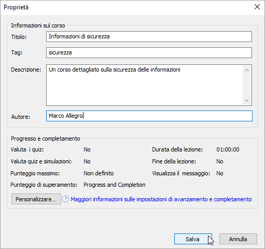Click the 'Descrizione:' label
This screenshot has width=265, height=249.
coord(26,70)
